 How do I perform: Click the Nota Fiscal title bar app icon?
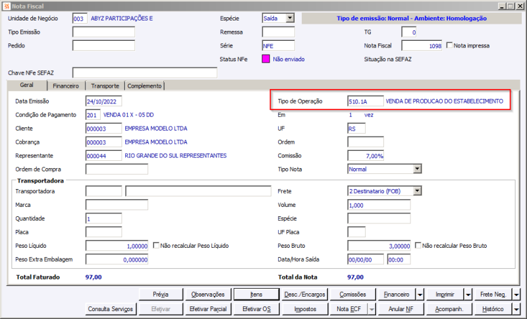click(7, 6)
